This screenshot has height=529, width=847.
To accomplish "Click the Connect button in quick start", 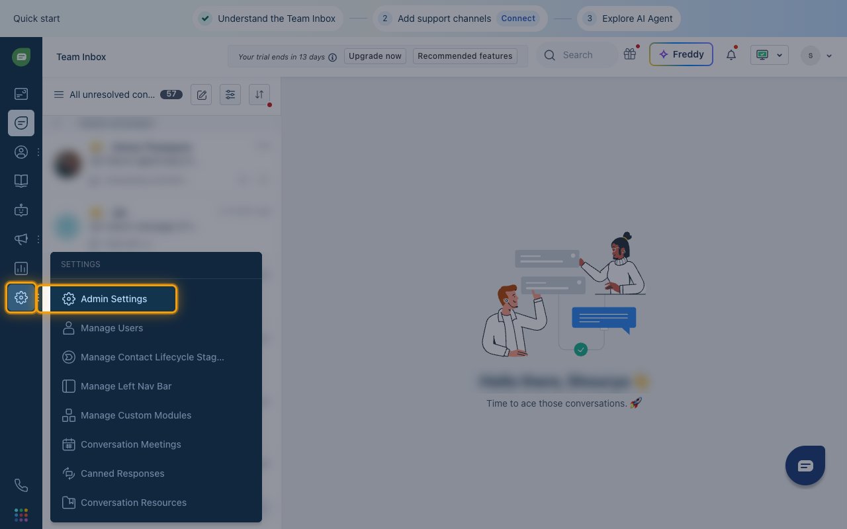I will click(518, 19).
